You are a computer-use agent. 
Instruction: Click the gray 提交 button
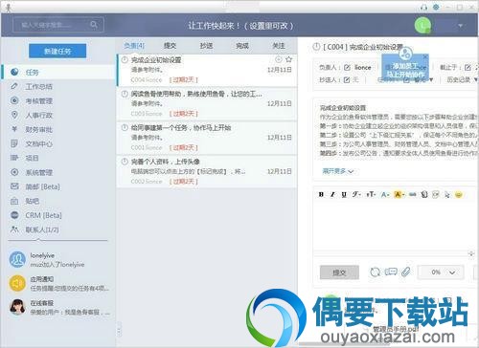339,272
